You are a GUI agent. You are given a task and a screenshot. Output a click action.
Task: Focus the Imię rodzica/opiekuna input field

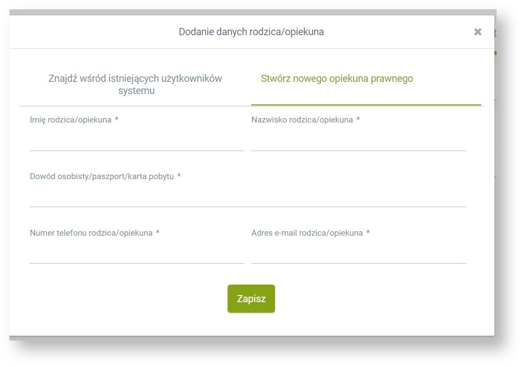point(136,142)
